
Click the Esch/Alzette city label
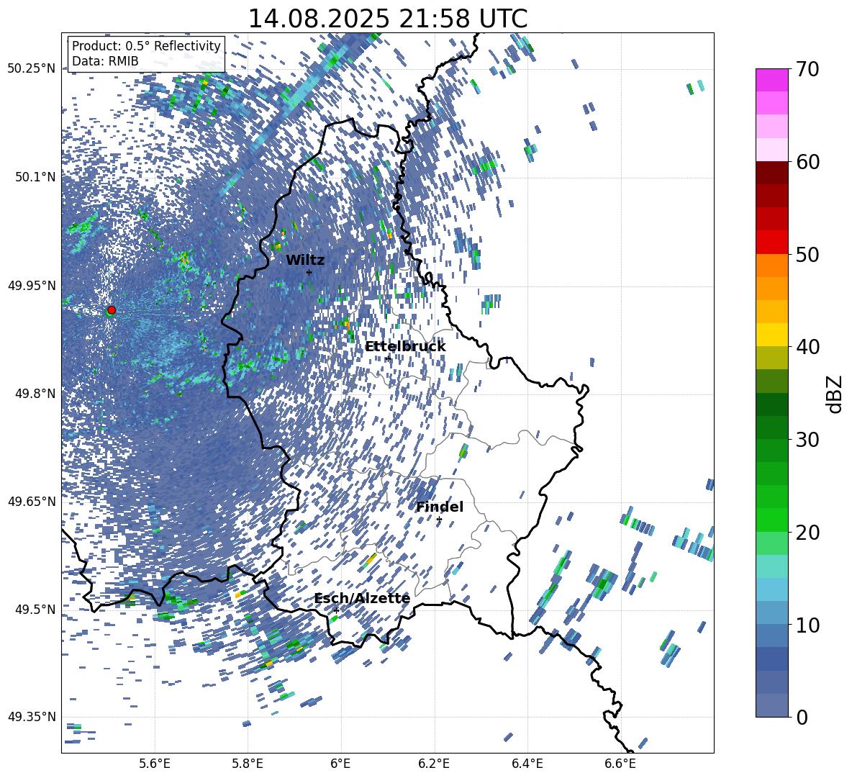362,598
